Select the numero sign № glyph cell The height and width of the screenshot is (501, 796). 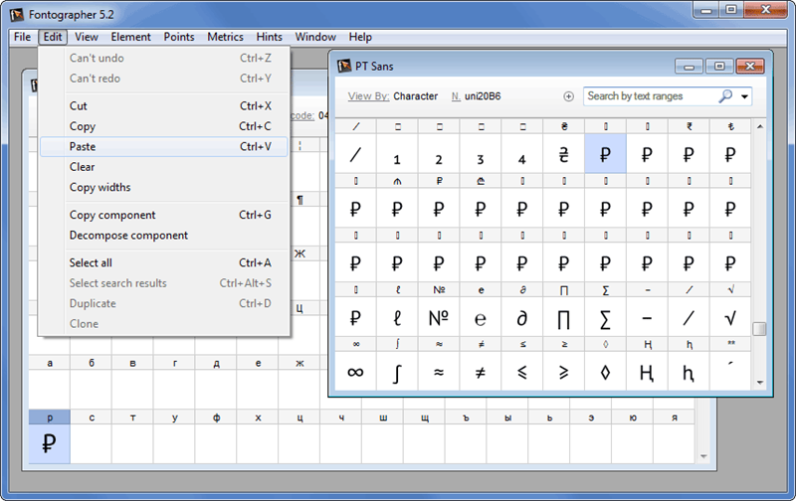[438, 318]
